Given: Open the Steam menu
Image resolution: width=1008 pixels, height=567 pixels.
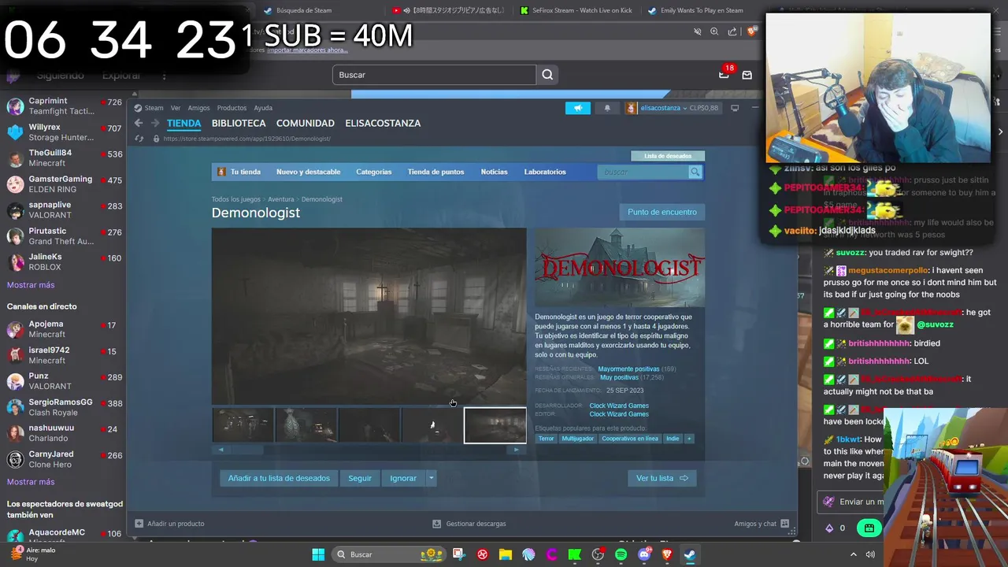Looking at the screenshot, I should coord(149,108).
